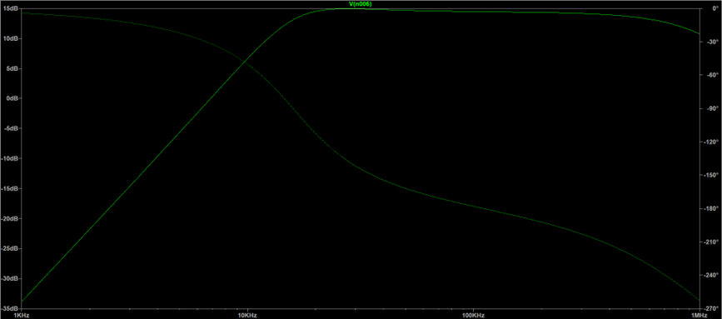This screenshot has width=722, height=319.
Task: Click the 1KHz frequency axis label
Action: [21, 316]
